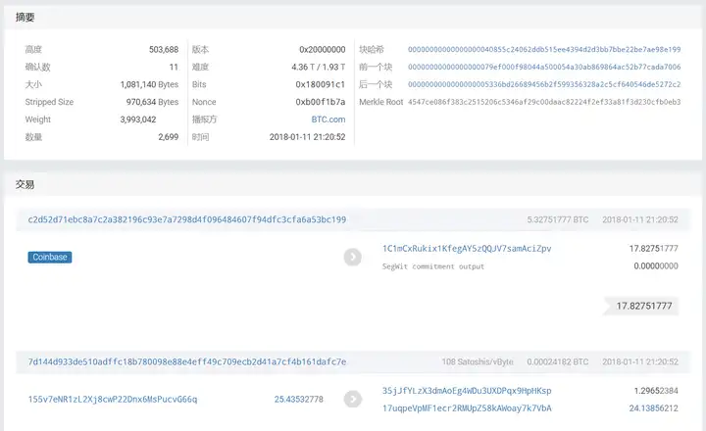Viewport: 706px width, 431px height.
Task: Click the difficulty value 4.36 T / 1.93 T
Action: 318,67
